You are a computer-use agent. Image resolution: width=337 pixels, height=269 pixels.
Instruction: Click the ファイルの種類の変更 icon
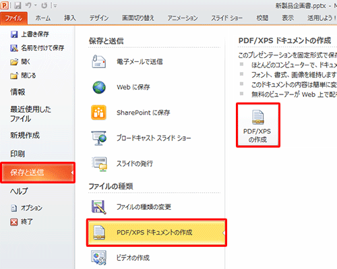tap(99, 207)
